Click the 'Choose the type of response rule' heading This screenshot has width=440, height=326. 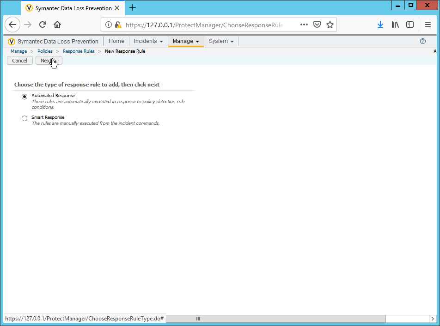(x=87, y=85)
